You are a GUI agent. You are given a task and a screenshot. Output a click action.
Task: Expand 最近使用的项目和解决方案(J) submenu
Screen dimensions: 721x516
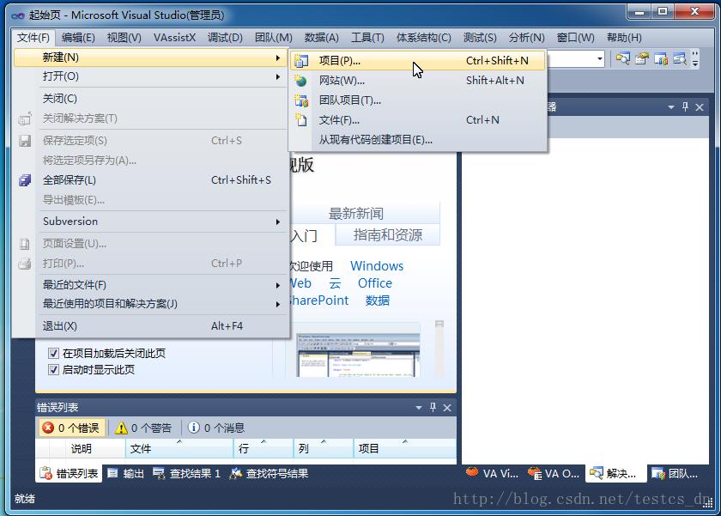[278, 305]
